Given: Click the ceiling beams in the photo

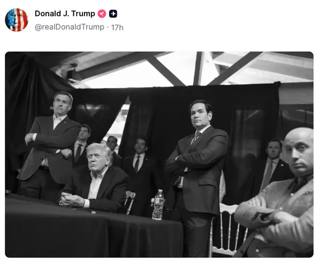Looking at the screenshot, I should pyautogui.click(x=184, y=69).
